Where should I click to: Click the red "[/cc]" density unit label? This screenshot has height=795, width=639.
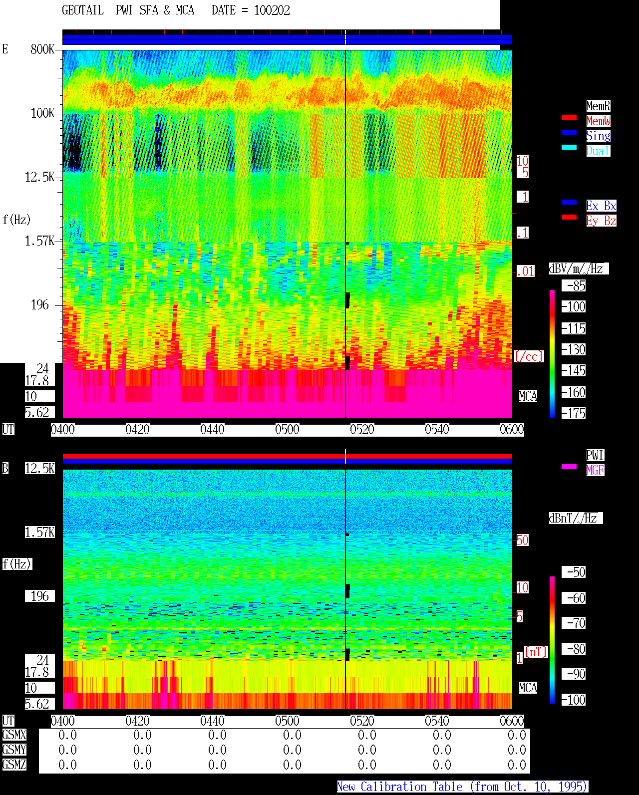tap(529, 356)
